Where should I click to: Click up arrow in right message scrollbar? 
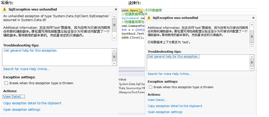[252, 24]
